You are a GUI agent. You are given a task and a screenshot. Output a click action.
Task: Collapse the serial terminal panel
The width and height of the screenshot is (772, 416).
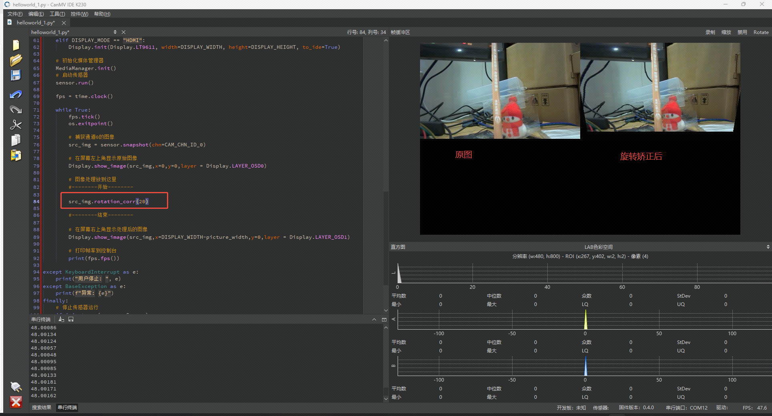[x=374, y=319]
